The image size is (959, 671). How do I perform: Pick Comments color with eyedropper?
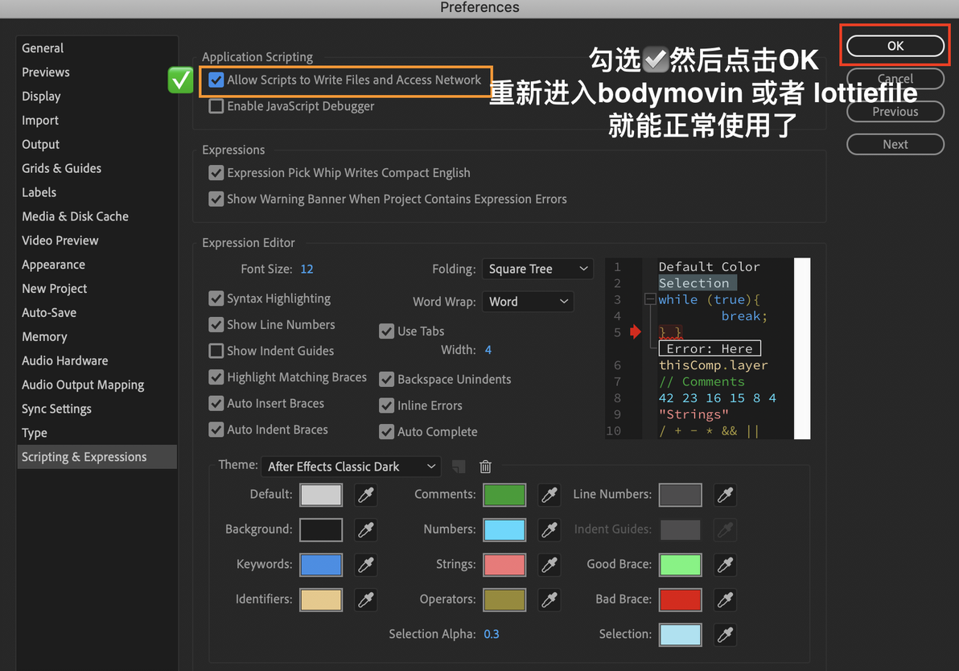(x=549, y=495)
